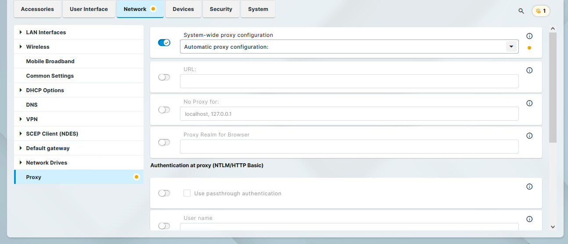Select DNS in the sidebar
This screenshot has width=568, height=244.
click(x=32, y=105)
